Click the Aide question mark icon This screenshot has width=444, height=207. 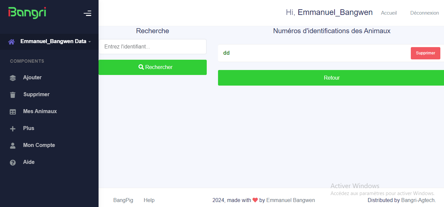pos(13,163)
